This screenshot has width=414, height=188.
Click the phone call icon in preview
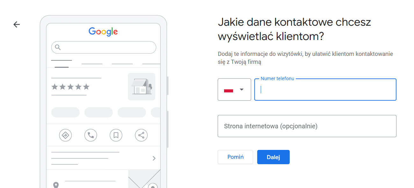[91, 135]
